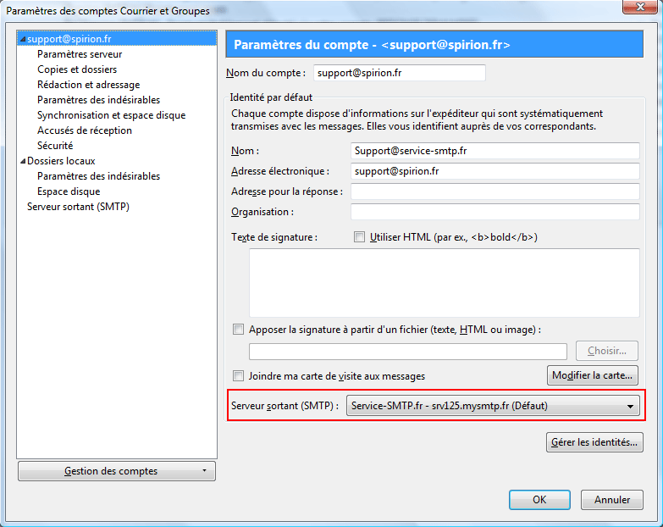Click the Choisir... button

click(x=607, y=351)
